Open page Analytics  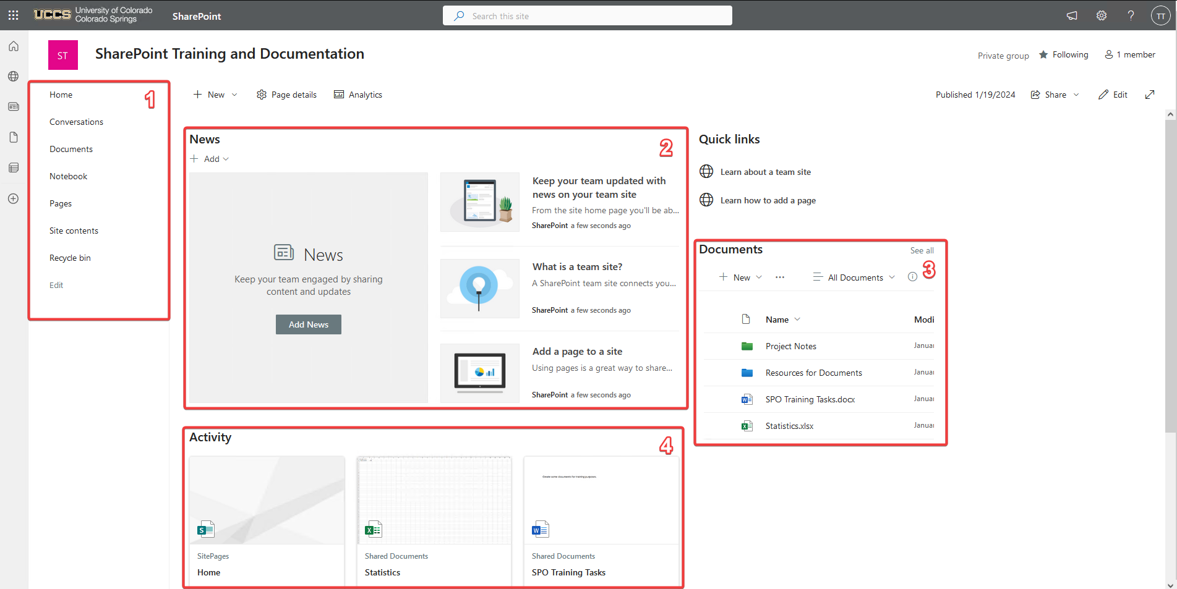(x=358, y=95)
